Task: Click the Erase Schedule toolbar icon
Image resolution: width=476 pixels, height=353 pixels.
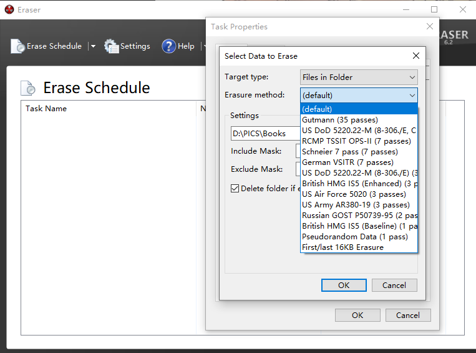Action: coord(18,46)
